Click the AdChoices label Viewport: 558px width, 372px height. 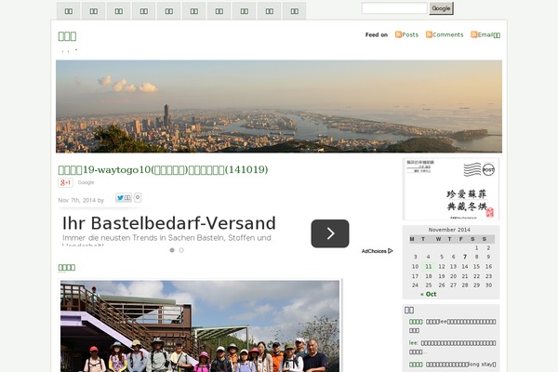click(x=374, y=251)
